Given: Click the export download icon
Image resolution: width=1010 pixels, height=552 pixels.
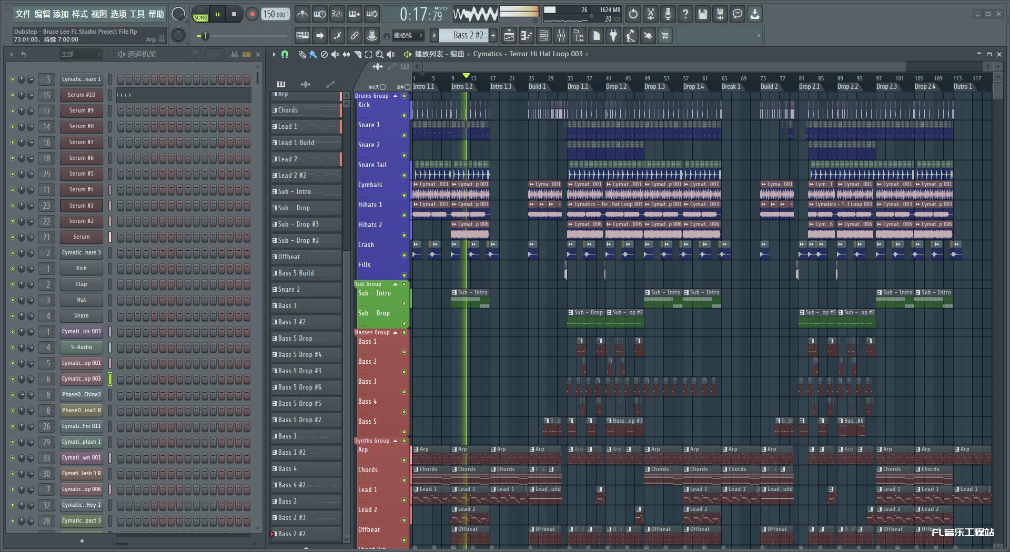Looking at the screenshot, I should tap(755, 14).
